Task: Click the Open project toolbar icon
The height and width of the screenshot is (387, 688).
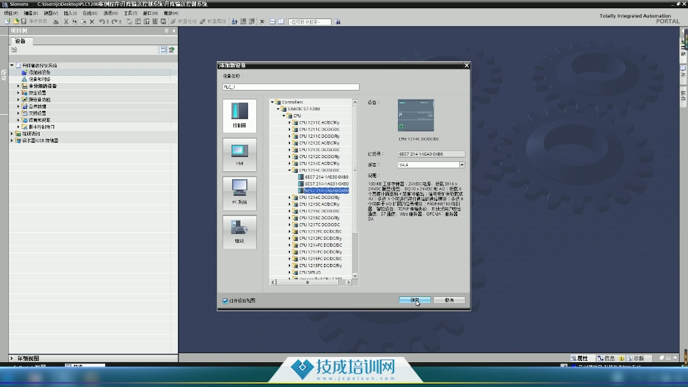Action: pyautogui.click(x=16, y=22)
